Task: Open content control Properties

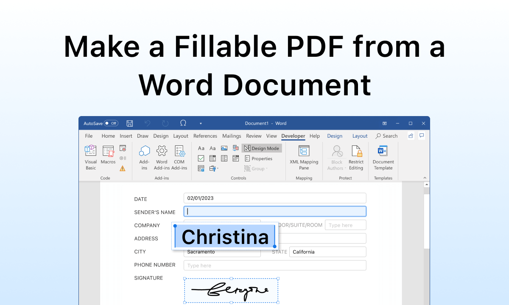Action: coord(259,158)
